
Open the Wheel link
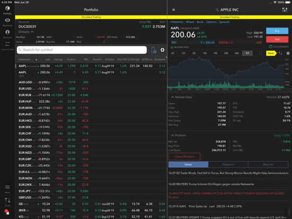click(190, 22)
